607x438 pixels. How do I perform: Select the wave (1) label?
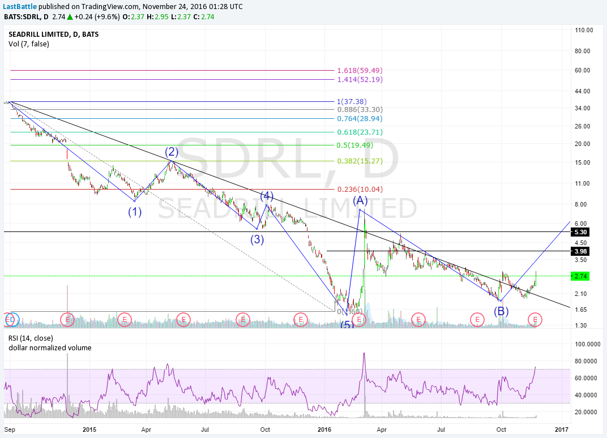point(135,212)
